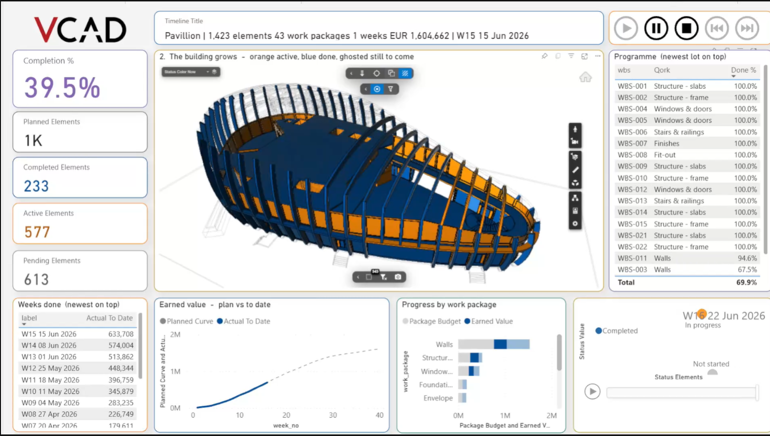
Task: Toggle the Completed legend item
Action: click(616, 331)
